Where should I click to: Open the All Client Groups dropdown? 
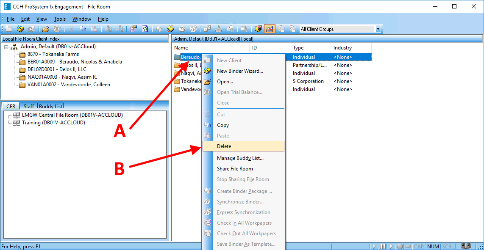pyautogui.click(x=378, y=29)
